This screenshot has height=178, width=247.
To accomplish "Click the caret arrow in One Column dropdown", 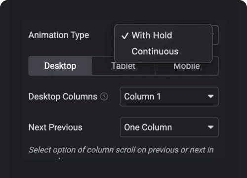I will tap(210, 127).
